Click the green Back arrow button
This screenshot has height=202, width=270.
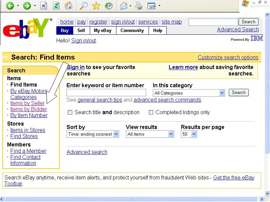point(10,6)
